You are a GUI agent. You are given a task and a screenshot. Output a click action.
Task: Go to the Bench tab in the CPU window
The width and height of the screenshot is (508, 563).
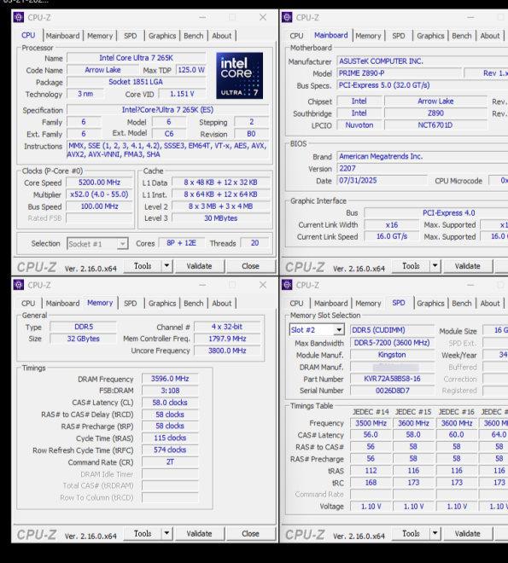[x=194, y=36]
